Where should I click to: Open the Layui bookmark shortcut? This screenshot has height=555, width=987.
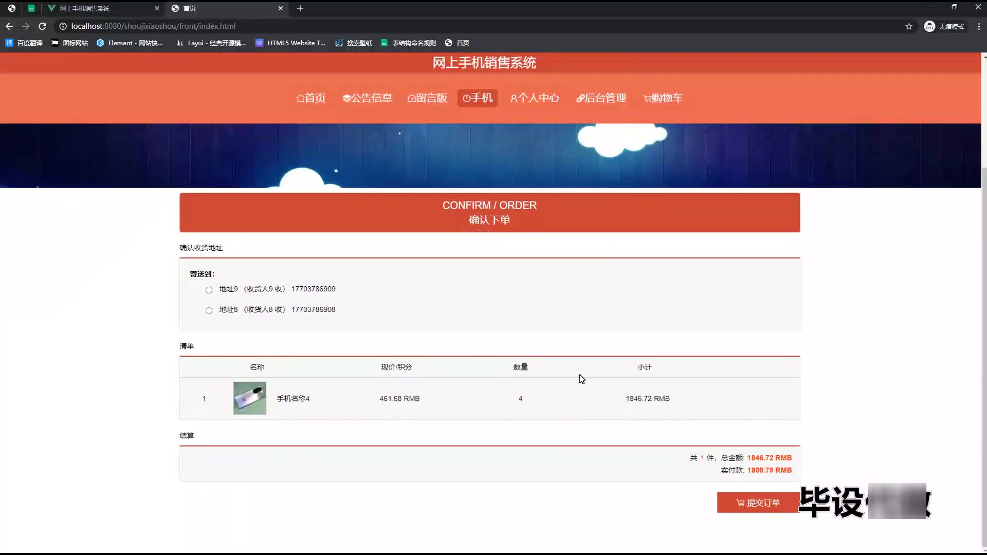pos(211,43)
